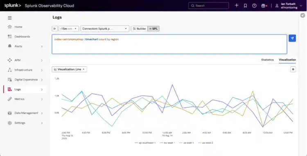307x156 pixels.
Task: Open chart settings gear icon
Action: tap(293, 69)
